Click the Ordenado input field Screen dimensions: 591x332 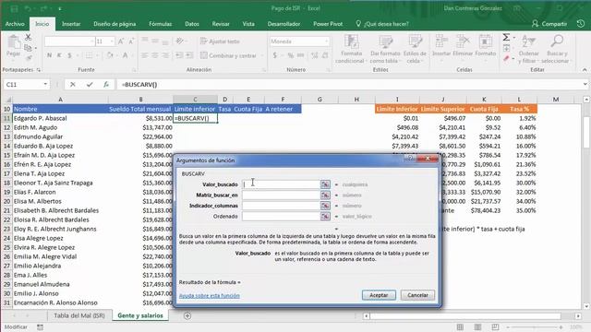point(281,216)
